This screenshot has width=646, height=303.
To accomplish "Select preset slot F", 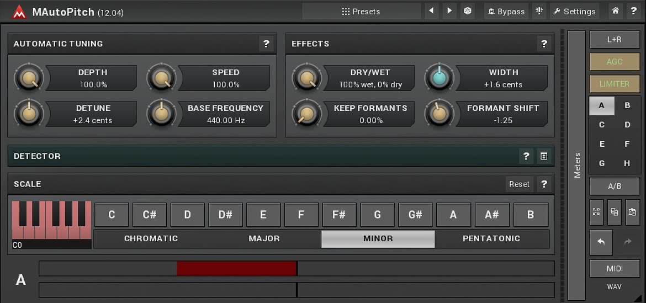I will click(627, 144).
